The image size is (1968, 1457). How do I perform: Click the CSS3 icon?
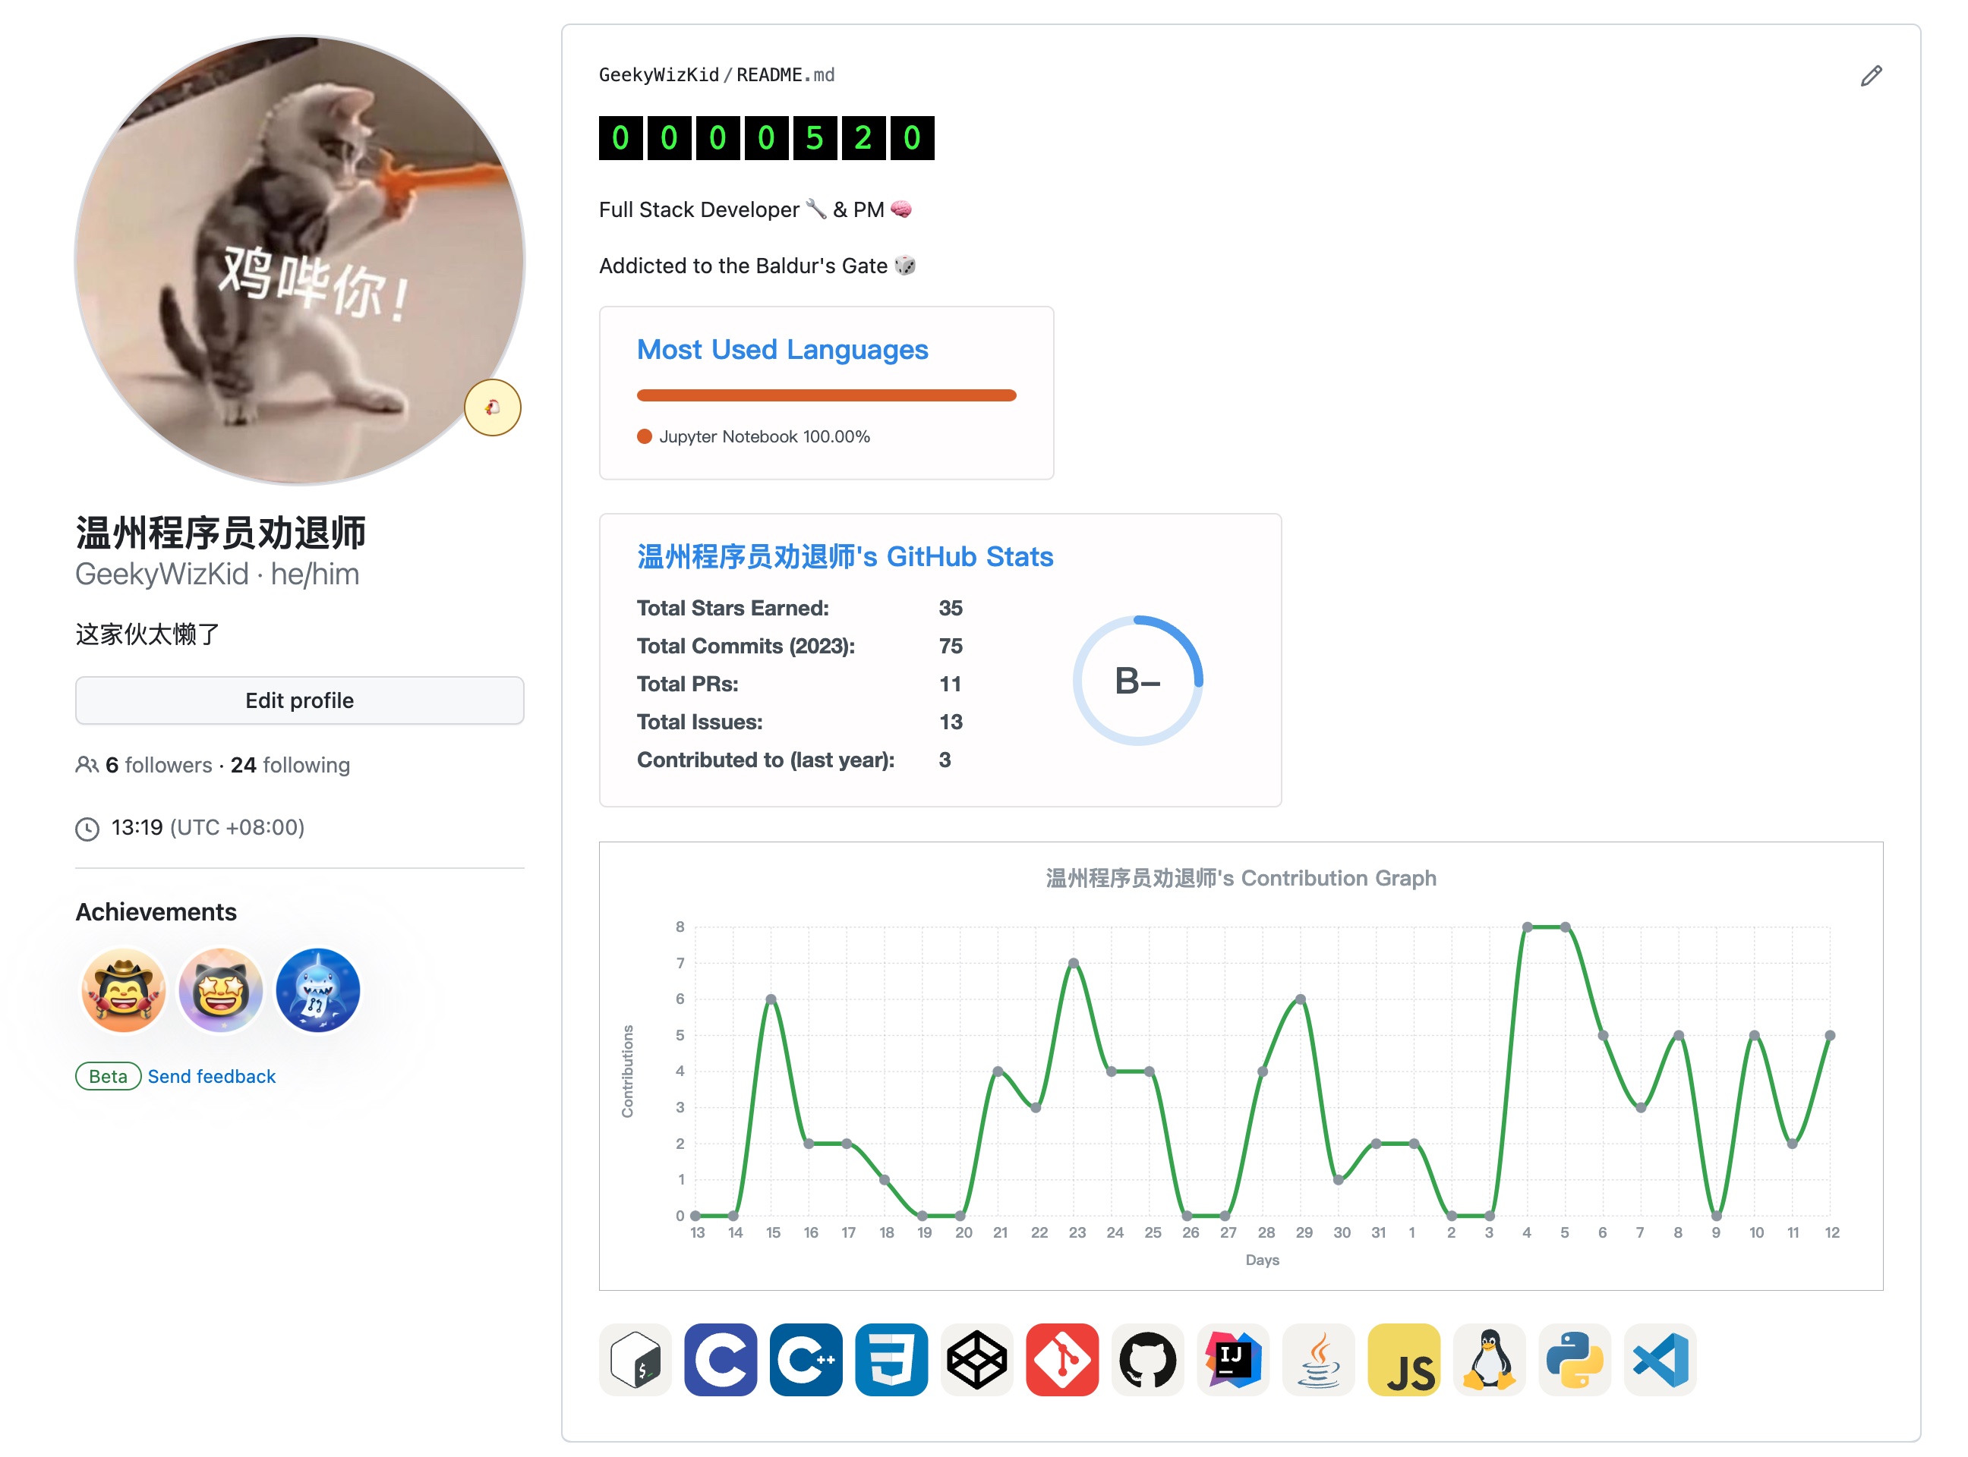click(x=891, y=1359)
